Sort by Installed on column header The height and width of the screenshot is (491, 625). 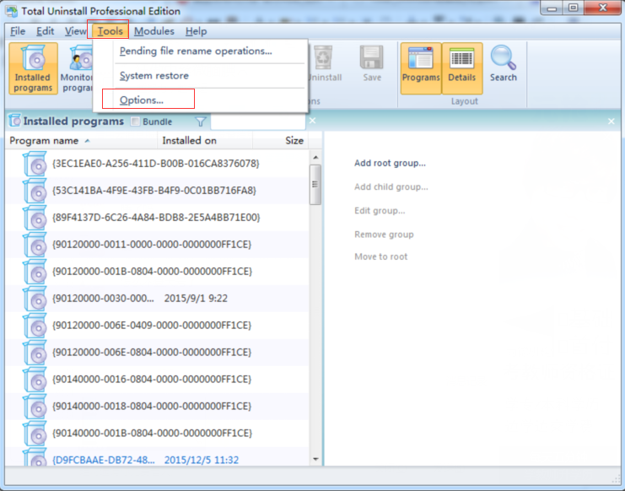pyautogui.click(x=189, y=141)
